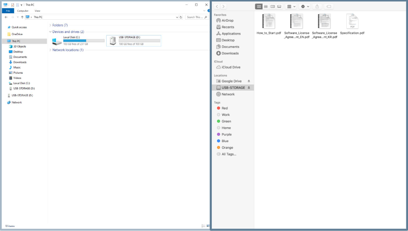Open the Finder group-by dropdown

click(291, 6)
